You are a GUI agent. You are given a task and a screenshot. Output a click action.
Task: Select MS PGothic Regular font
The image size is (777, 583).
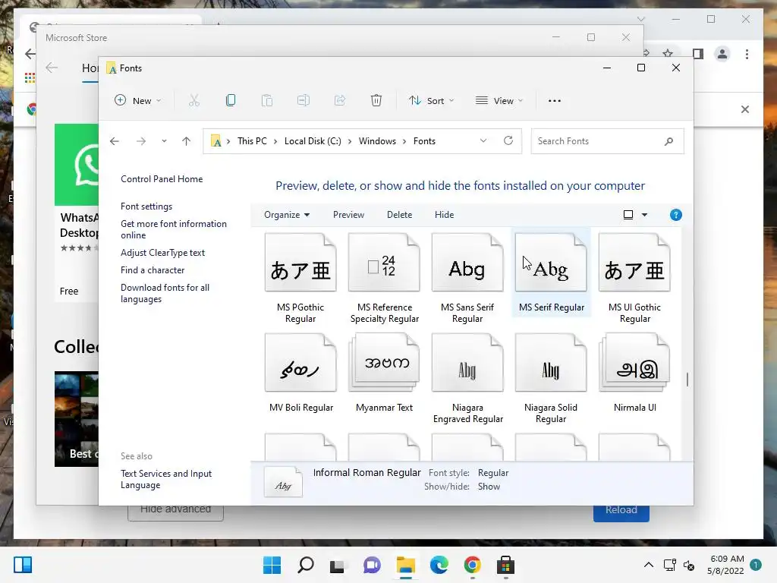pyautogui.click(x=300, y=279)
